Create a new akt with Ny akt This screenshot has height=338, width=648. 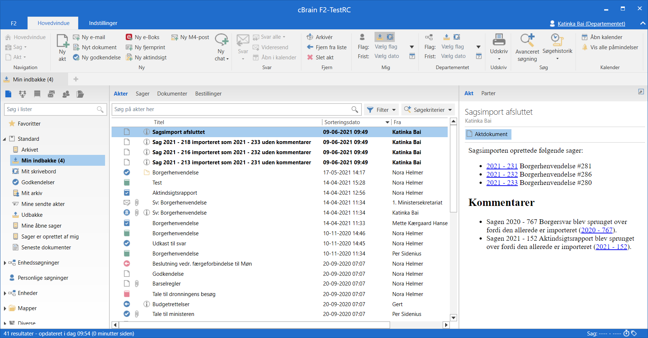(x=62, y=48)
